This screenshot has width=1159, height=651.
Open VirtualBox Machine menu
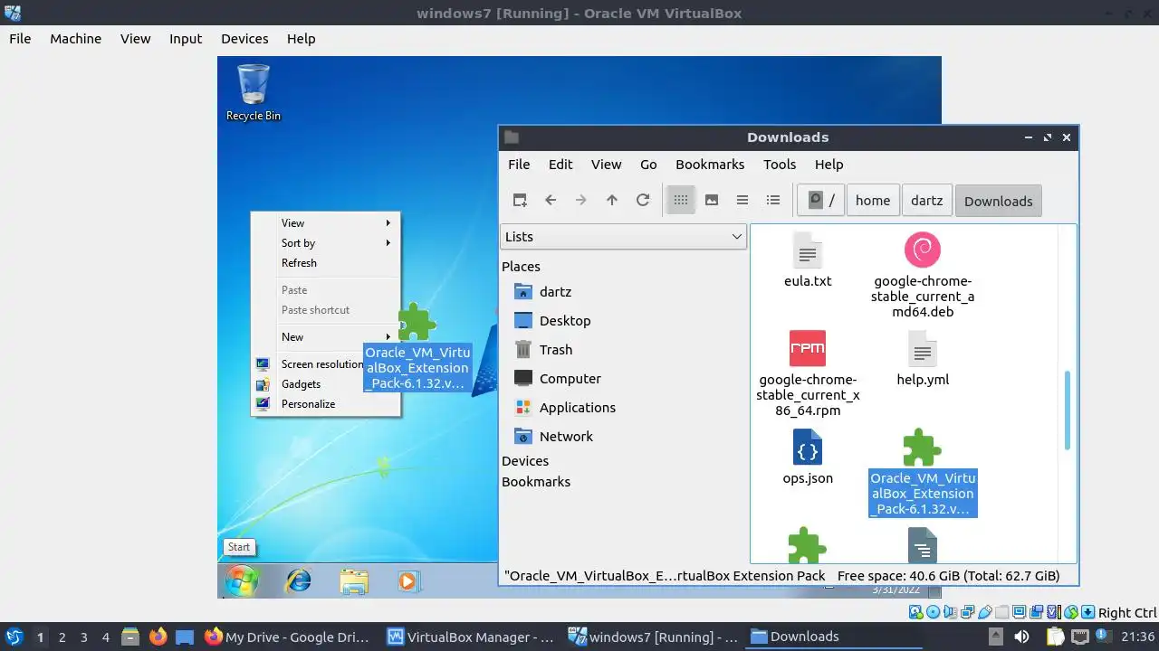pyautogui.click(x=75, y=39)
